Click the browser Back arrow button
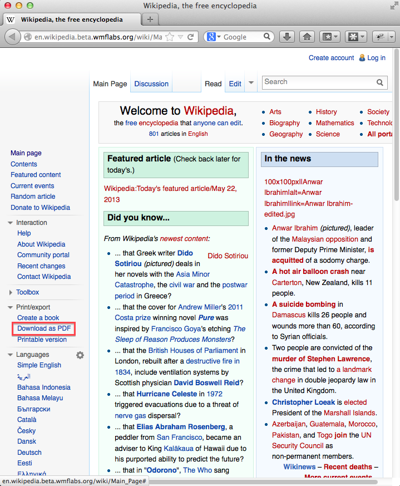The image size is (400, 486). (x=12, y=37)
